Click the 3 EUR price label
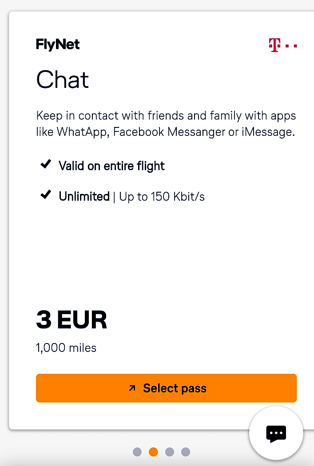The height and width of the screenshot is (466, 314). [72, 319]
